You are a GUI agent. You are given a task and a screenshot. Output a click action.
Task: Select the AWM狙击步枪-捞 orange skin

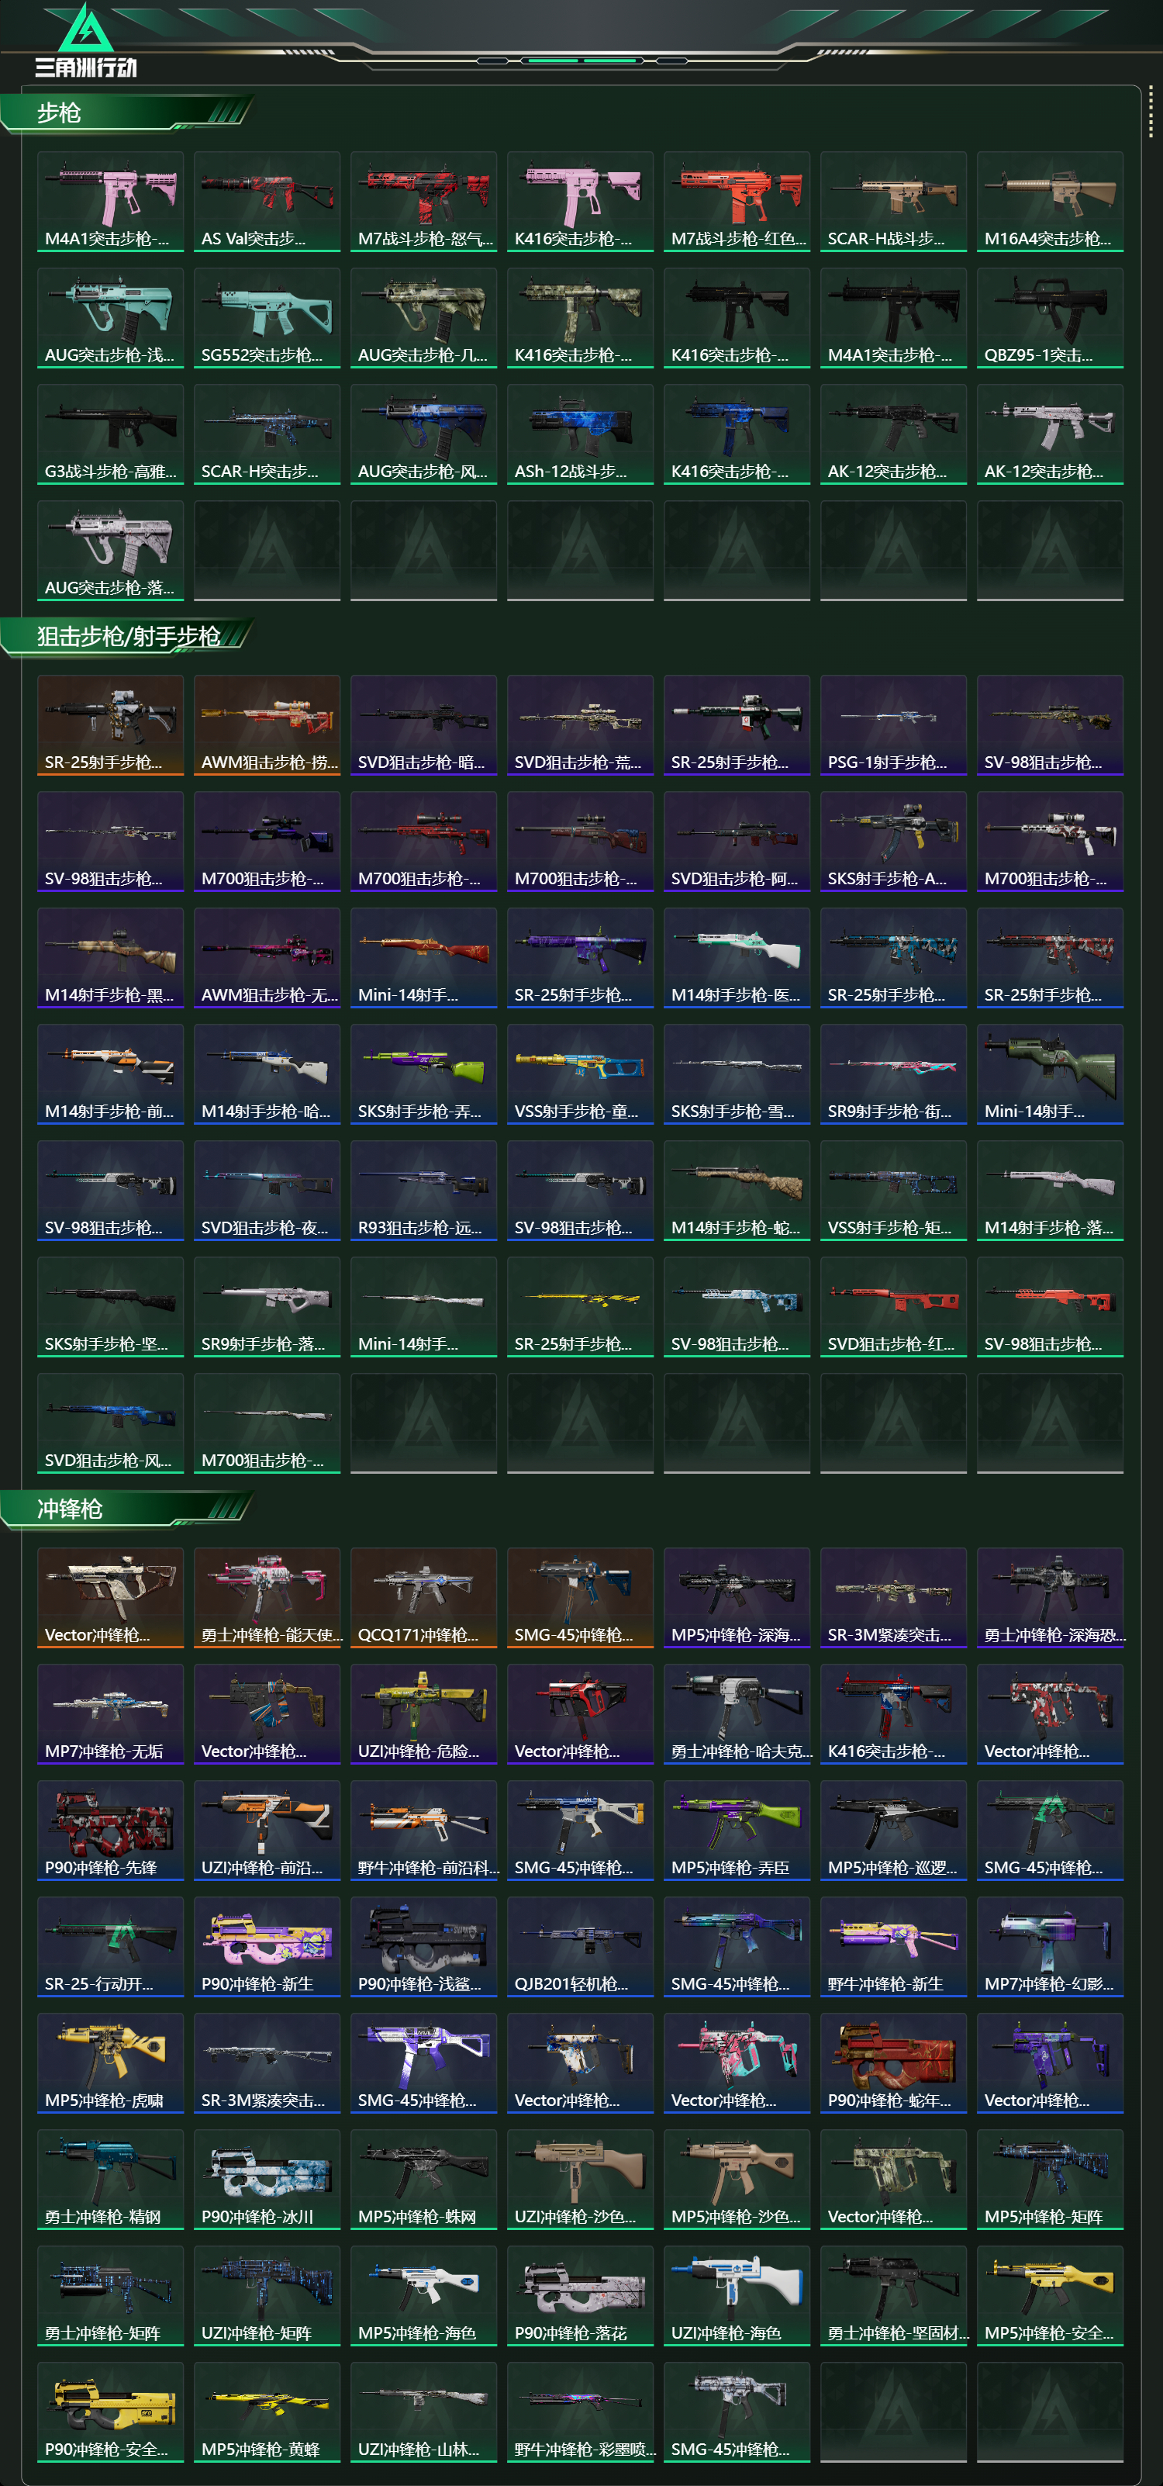tap(267, 724)
